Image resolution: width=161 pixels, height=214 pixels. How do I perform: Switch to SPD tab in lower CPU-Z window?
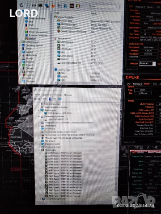click(x=155, y=84)
